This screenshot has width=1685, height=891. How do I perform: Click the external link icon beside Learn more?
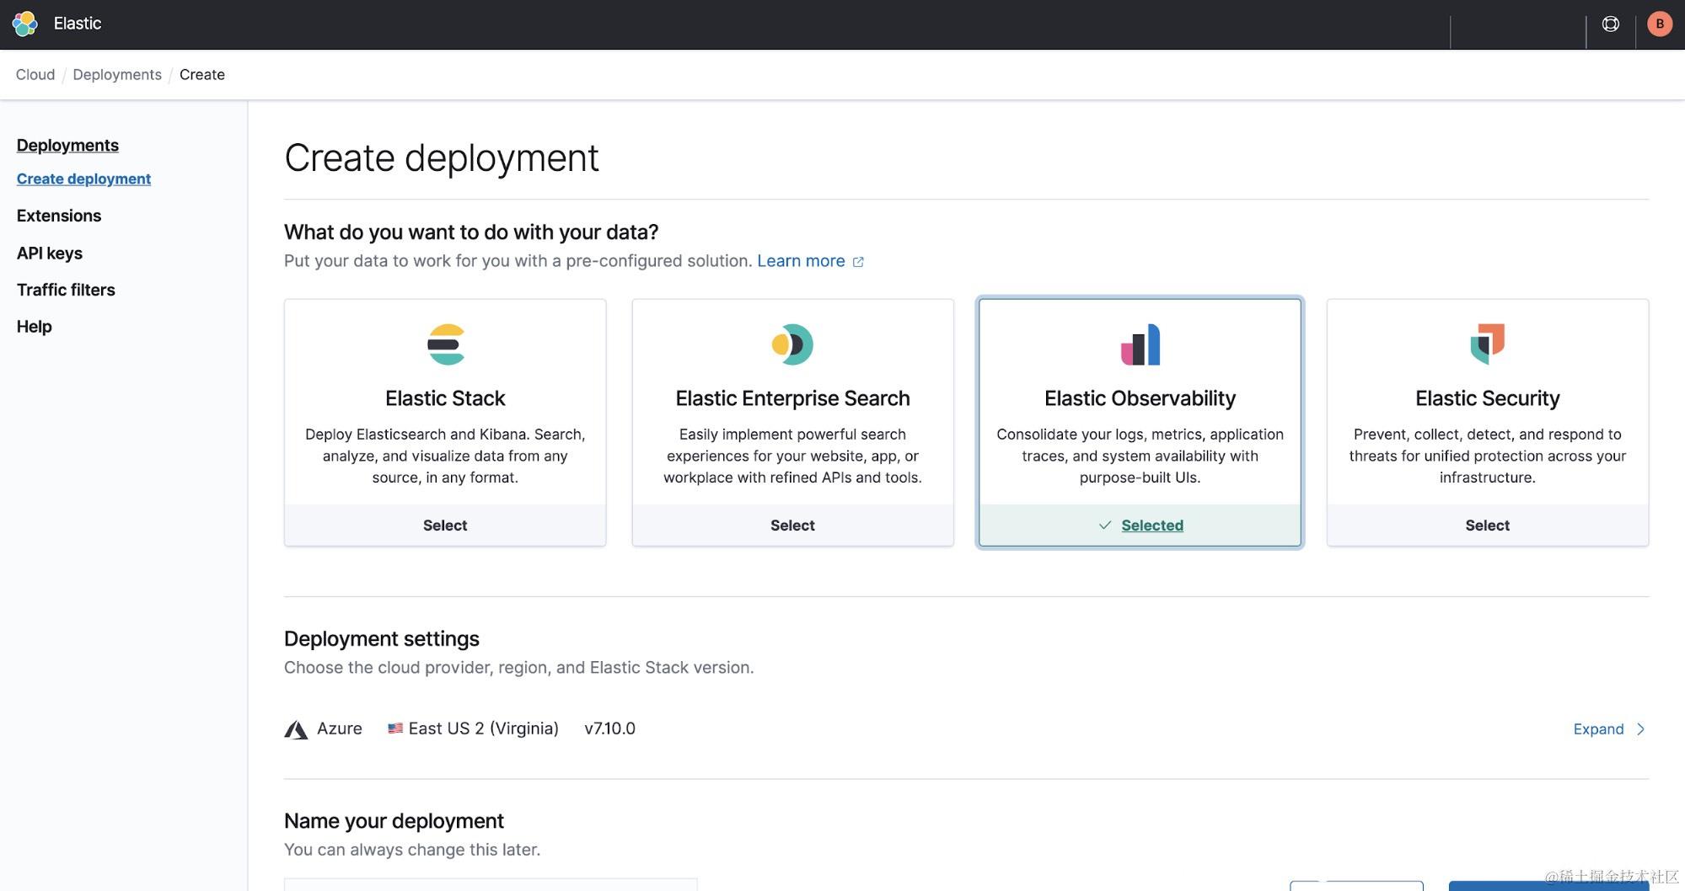tap(858, 262)
